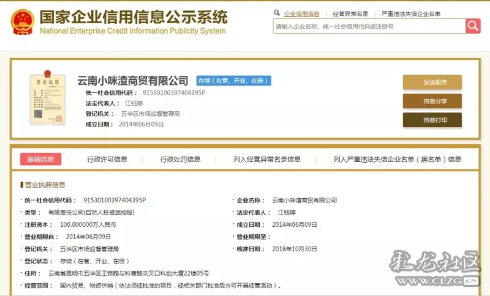Click the registered capital 100.000000万人民币
The image size is (490, 296).
(88, 224)
